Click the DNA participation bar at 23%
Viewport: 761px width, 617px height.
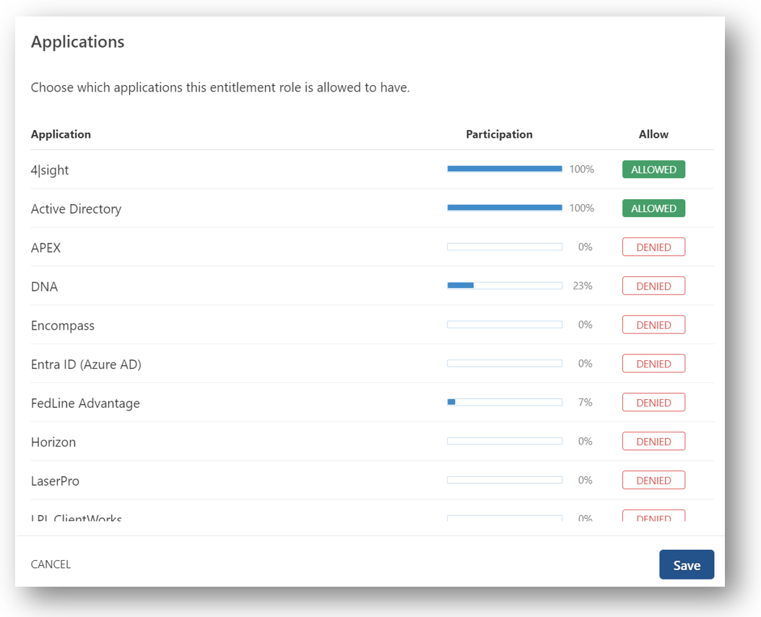coord(504,286)
